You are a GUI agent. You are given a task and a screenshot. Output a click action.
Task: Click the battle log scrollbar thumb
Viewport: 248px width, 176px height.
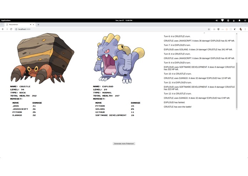click(x=237, y=85)
